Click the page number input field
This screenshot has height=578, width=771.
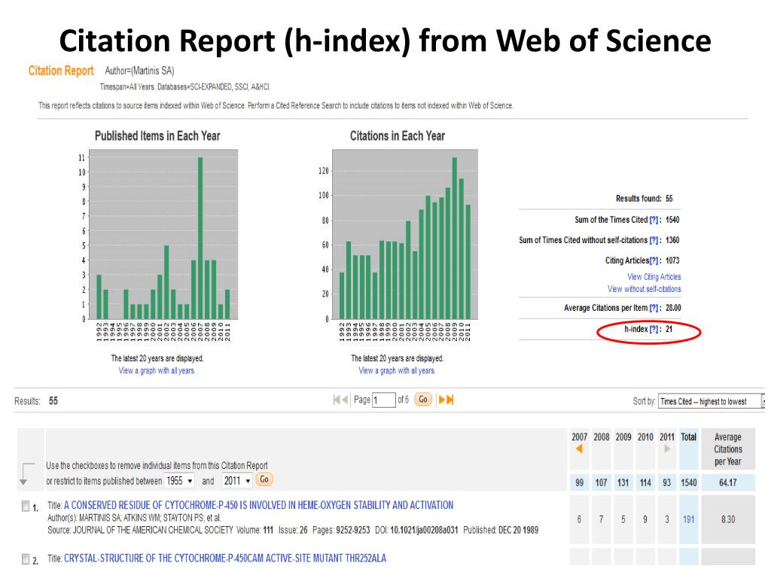[x=383, y=400]
